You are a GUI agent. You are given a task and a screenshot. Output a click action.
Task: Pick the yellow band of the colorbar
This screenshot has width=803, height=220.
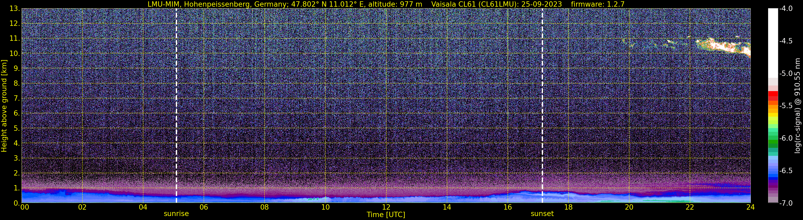point(773,115)
